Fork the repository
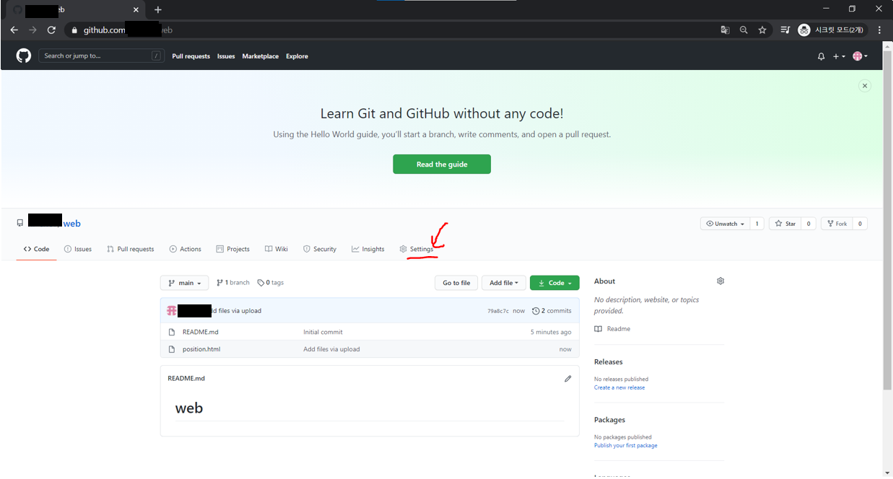Screen dimensions: 893x479 (x=837, y=224)
